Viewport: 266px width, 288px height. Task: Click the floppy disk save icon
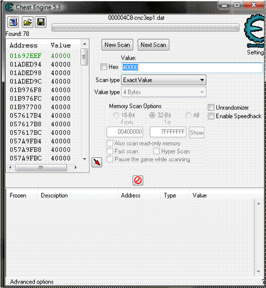(41, 22)
